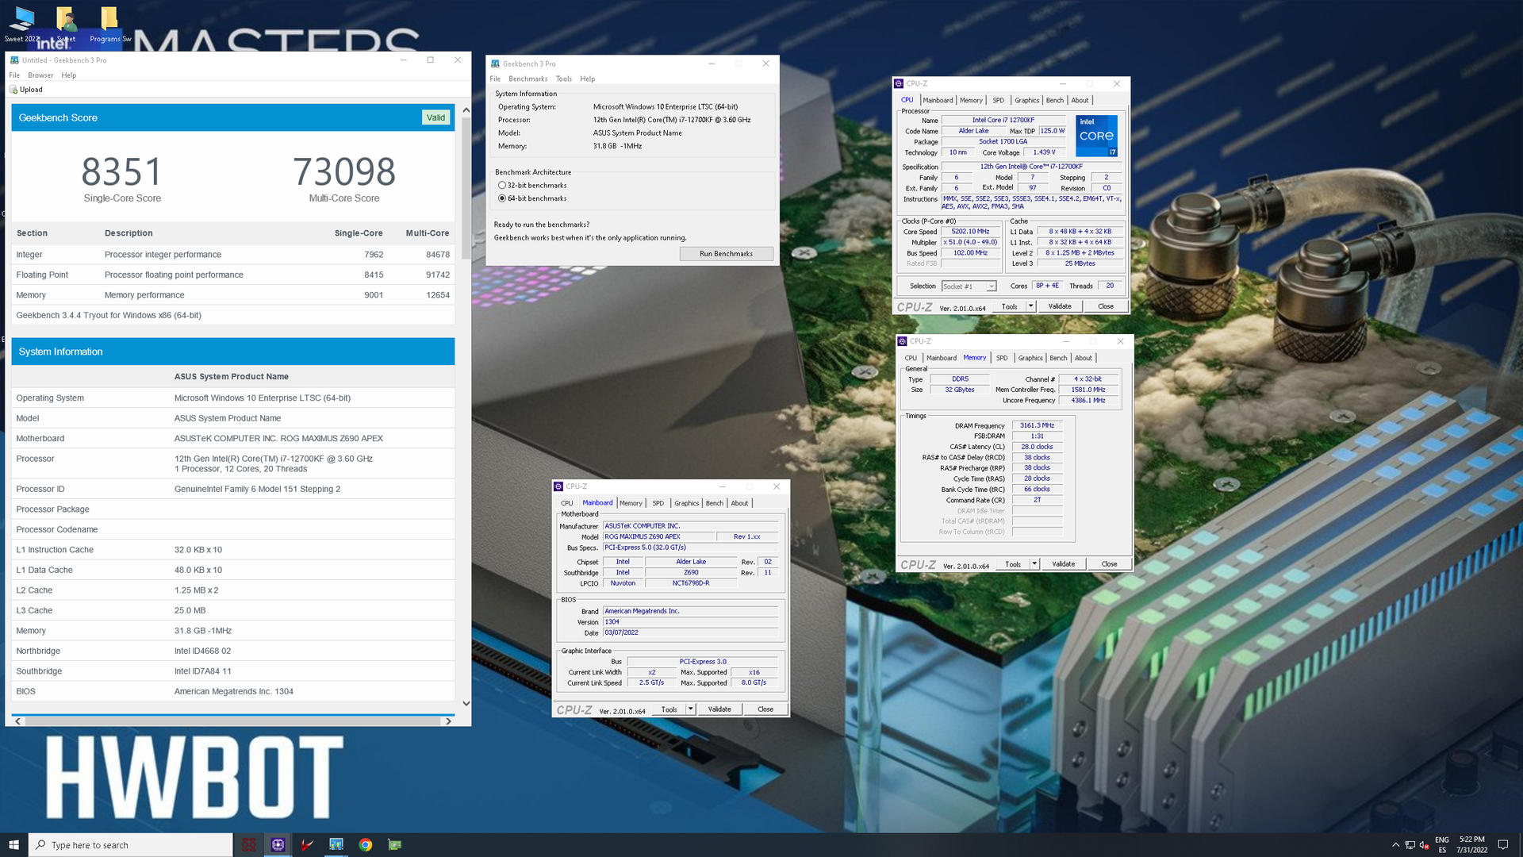
Task: Select 64-bit benchmarks option
Action: [502, 198]
